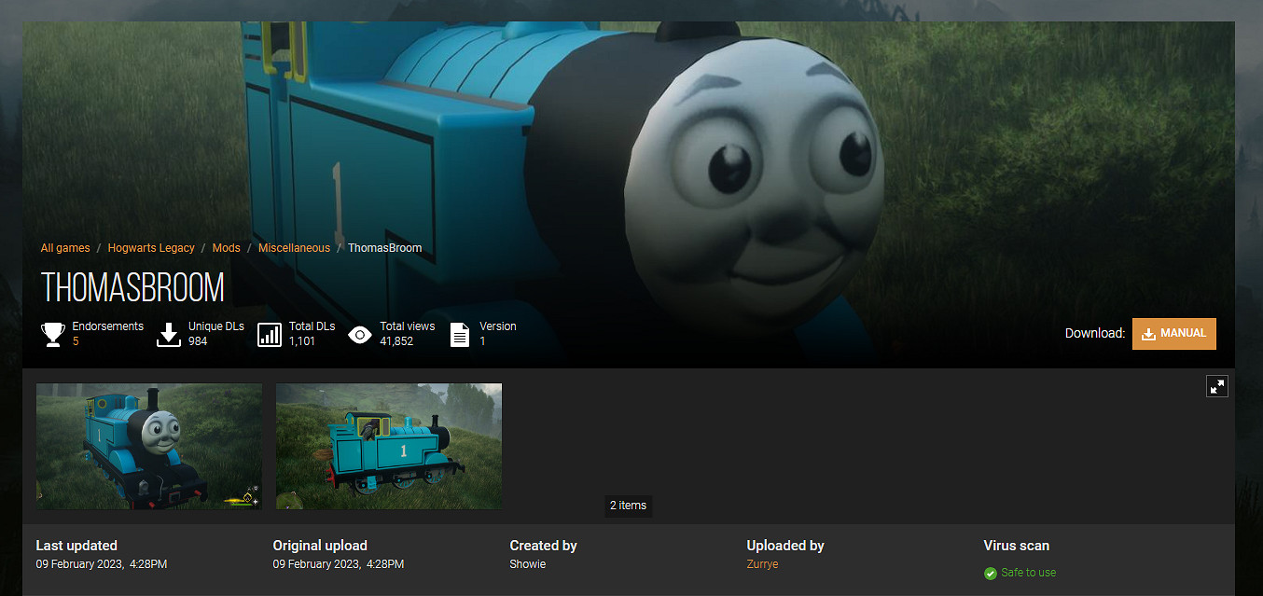1263x596 pixels.
Task: Click the Unique DLs download icon
Action: pos(168,334)
